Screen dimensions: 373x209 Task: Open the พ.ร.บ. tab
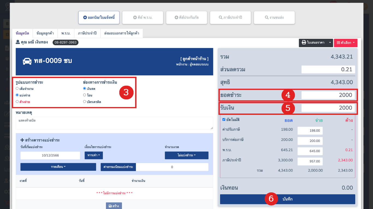66,33
